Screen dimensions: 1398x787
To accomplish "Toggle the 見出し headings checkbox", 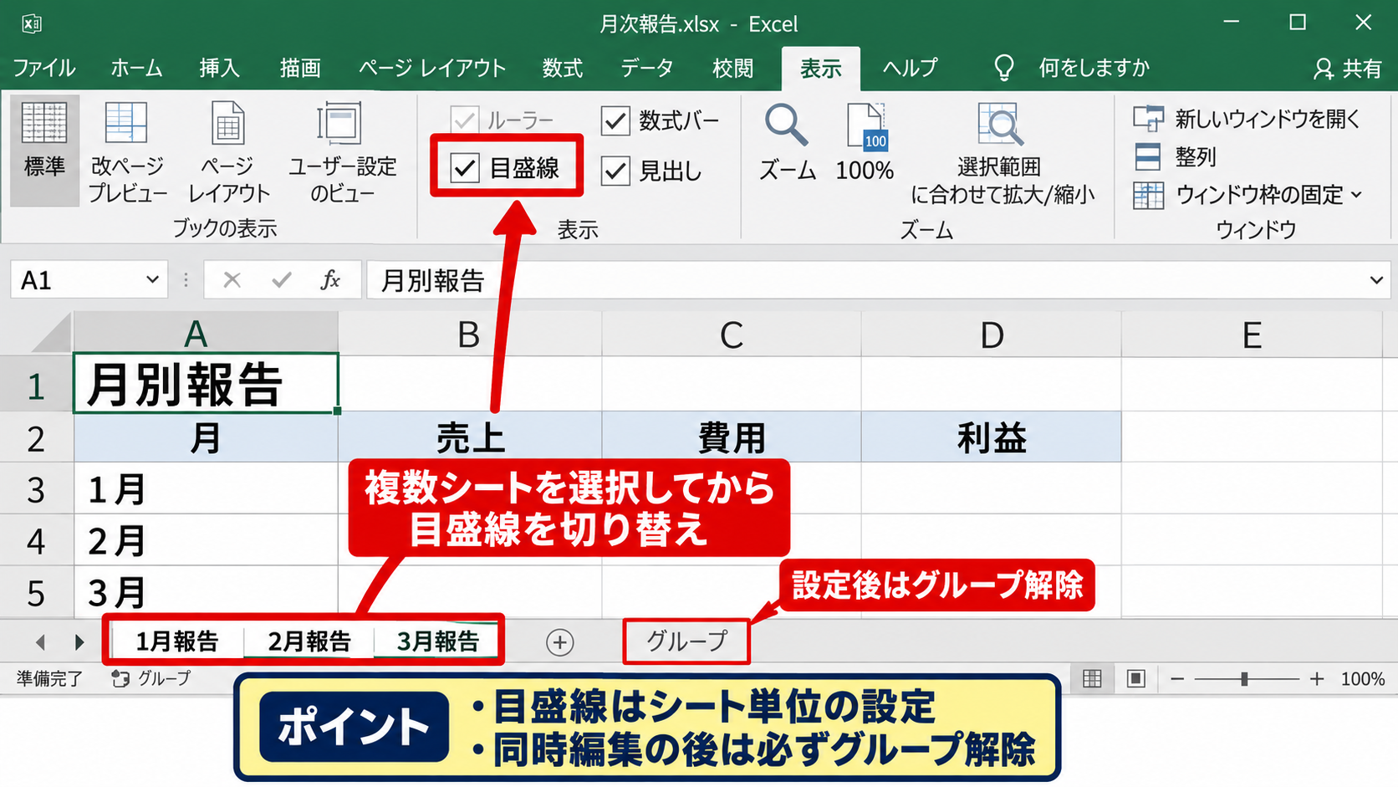I will [x=615, y=171].
